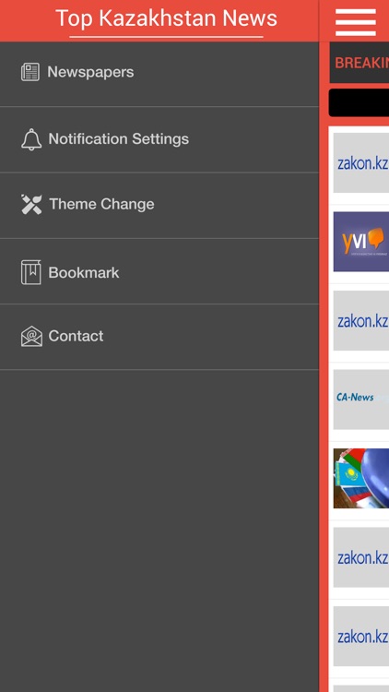Viewport: 389px width, 692px height.
Task: Tap the hamburger menu icon
Action: pyautogui.click(x=356, y=22)
